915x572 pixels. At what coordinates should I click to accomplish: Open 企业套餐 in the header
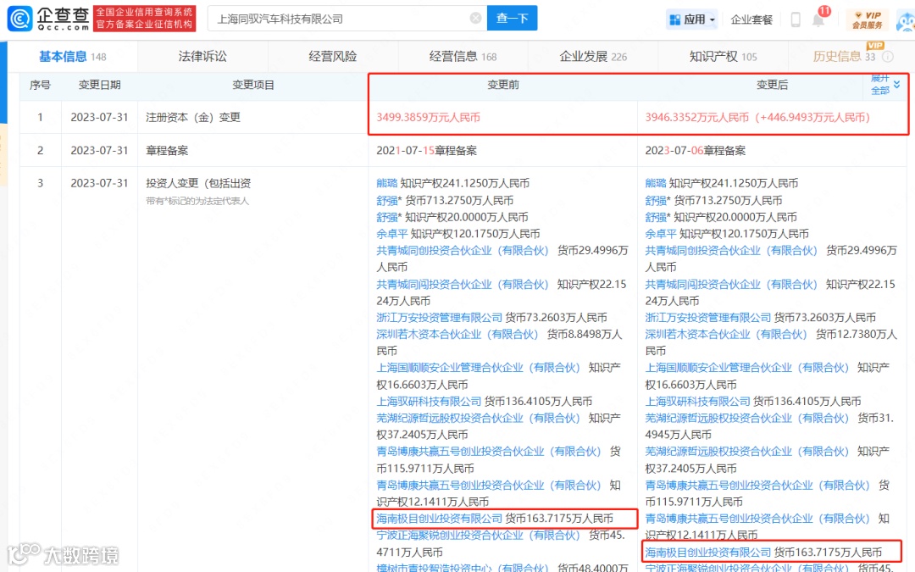coord(751,19)
